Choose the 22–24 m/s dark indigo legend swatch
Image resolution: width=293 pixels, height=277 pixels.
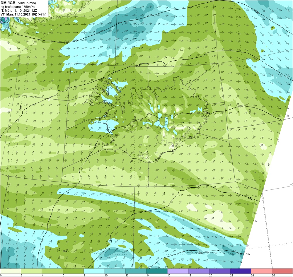pos(241,271)
